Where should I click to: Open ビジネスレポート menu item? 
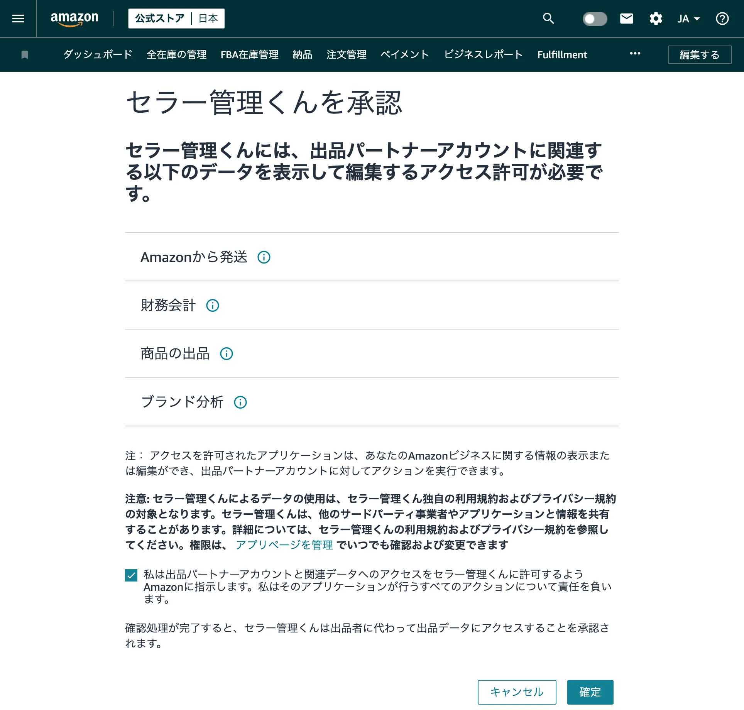[x=483, y=54]
